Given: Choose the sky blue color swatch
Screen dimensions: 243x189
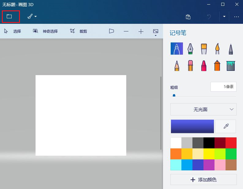Looking at the screenshot, I should (x=187, y=165).
